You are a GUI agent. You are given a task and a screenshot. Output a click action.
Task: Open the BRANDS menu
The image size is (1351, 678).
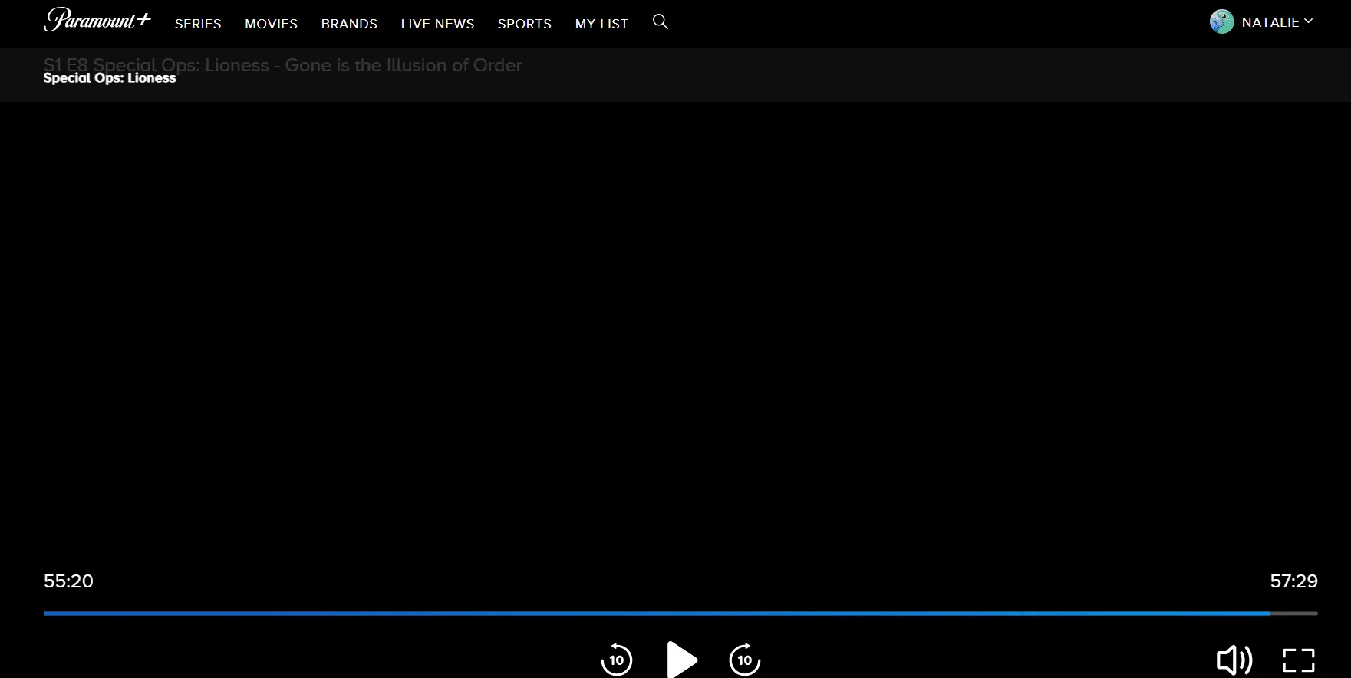[349, 24]
